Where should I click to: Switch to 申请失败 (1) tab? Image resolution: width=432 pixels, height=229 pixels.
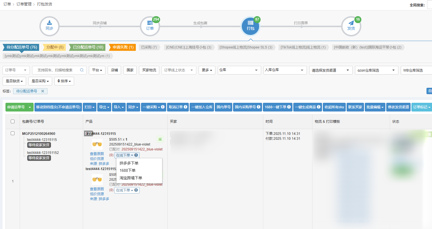(x=123, y=47)
